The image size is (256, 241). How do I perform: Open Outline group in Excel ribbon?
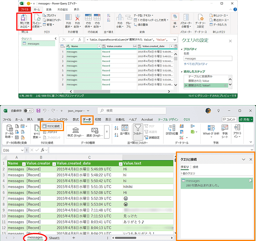point(237,131)
